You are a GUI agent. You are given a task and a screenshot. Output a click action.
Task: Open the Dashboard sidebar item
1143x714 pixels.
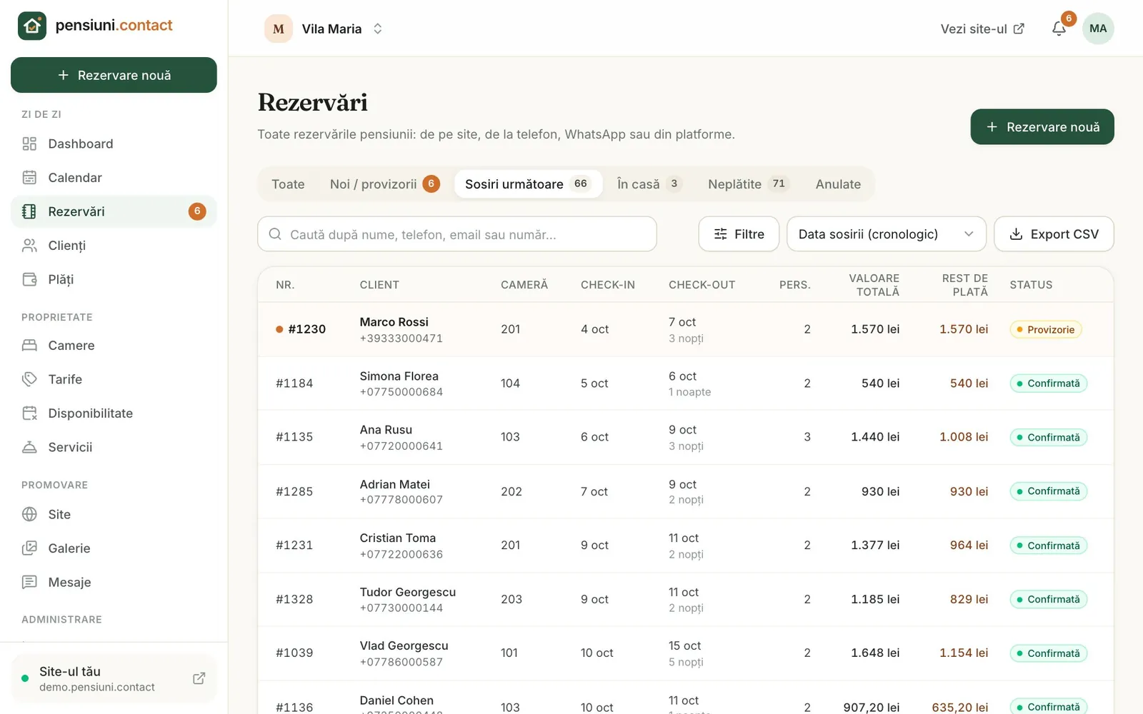tap(114, 144)
